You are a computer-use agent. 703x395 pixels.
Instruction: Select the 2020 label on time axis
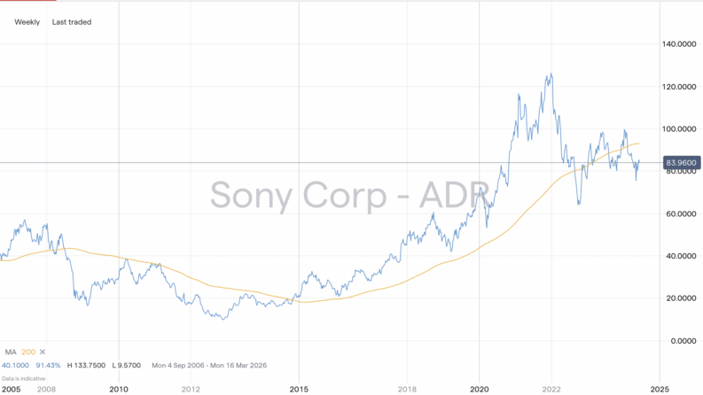(x=480, y=388)
